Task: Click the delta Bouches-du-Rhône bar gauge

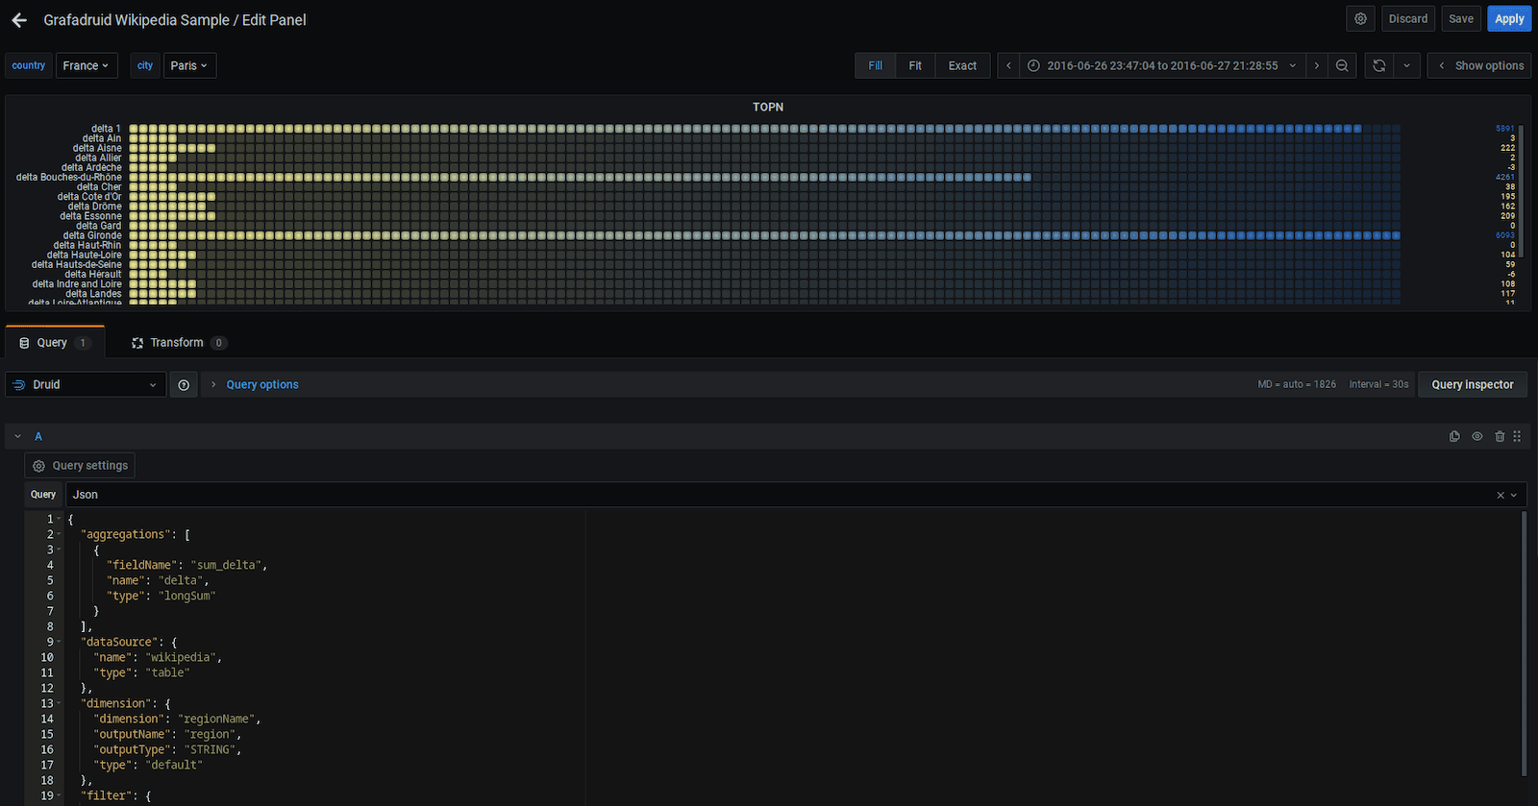Action: 764,177
